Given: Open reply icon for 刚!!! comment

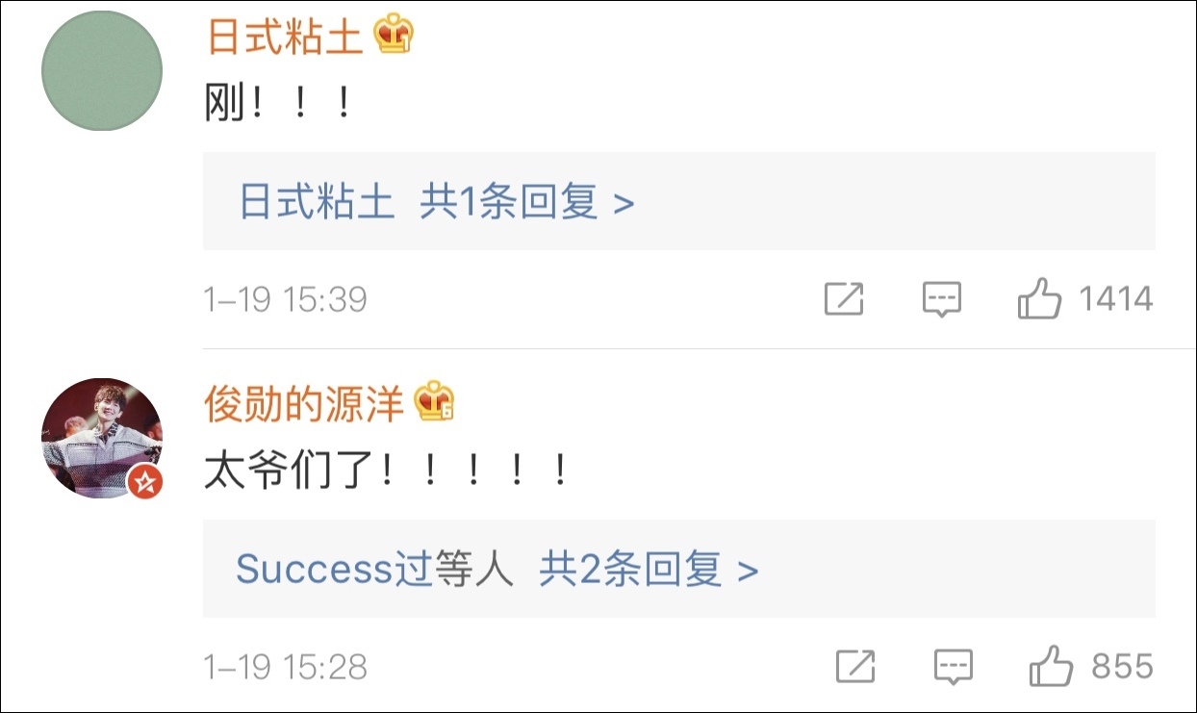Looking at the screenshot, I should tap(941, 299).
